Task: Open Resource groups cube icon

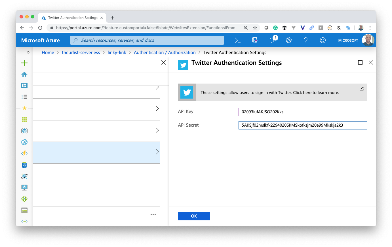Action: 24,131
